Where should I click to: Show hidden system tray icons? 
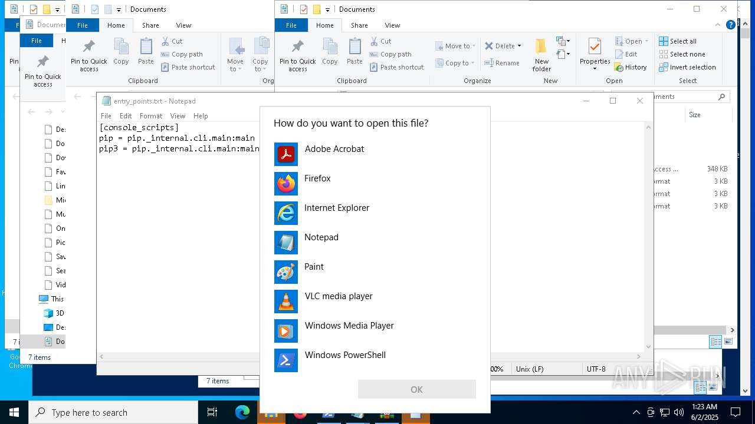tap(636, 412)
